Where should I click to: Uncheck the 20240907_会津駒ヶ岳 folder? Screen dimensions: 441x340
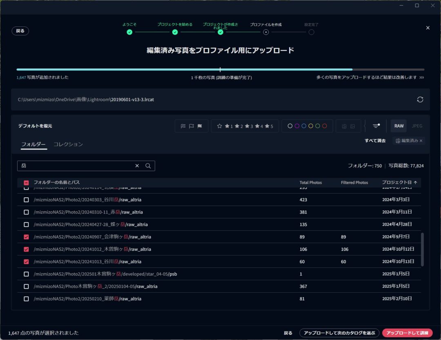[x=27, y=237]
